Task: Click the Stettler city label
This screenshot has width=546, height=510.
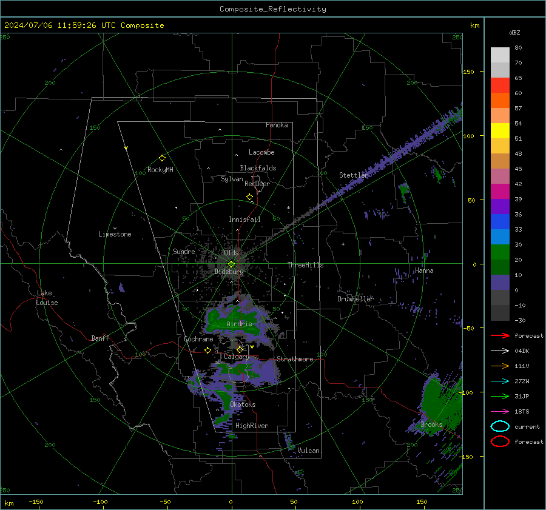Action: coord(354,175)
